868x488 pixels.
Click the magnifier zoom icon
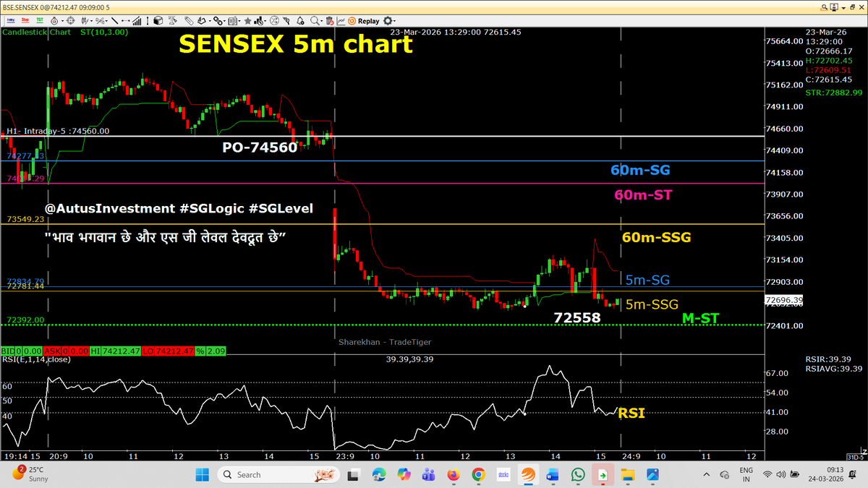[x=315, y=21]
